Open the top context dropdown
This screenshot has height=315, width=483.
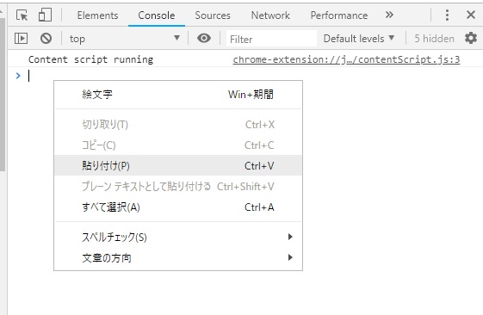click(x=125, y=39)
